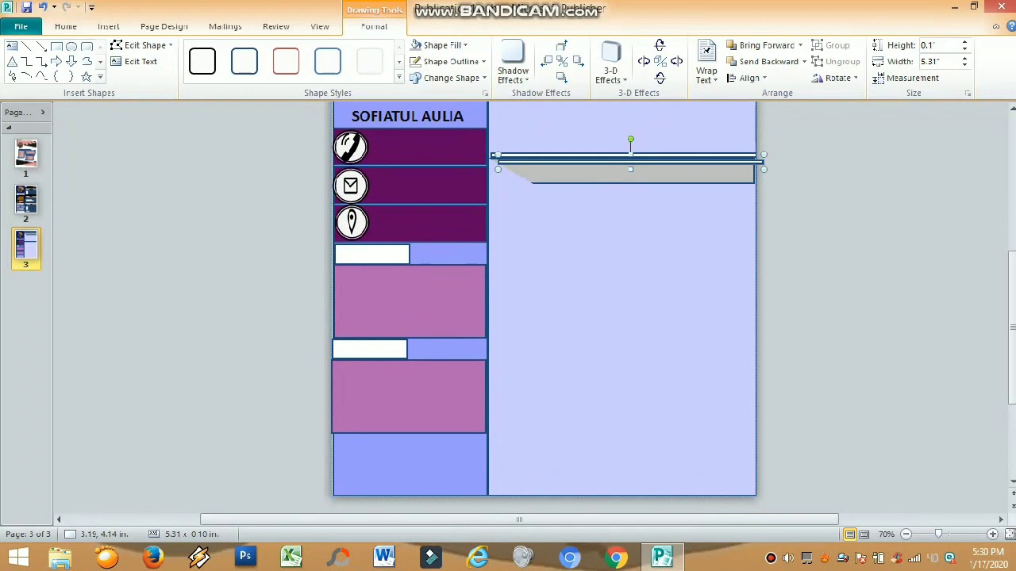Image resolution: width=1016 pixels, height=571 pixels.
Task: Click two-page spread view button
Action: (x=864, y=535)
